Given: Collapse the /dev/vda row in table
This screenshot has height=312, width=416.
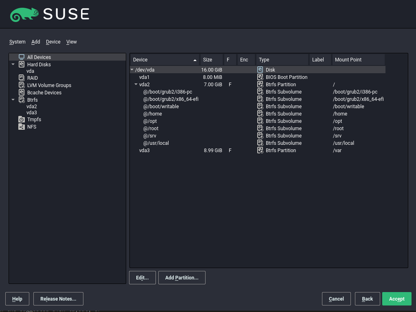Looking at the screenshot, I should pos(132,70).
